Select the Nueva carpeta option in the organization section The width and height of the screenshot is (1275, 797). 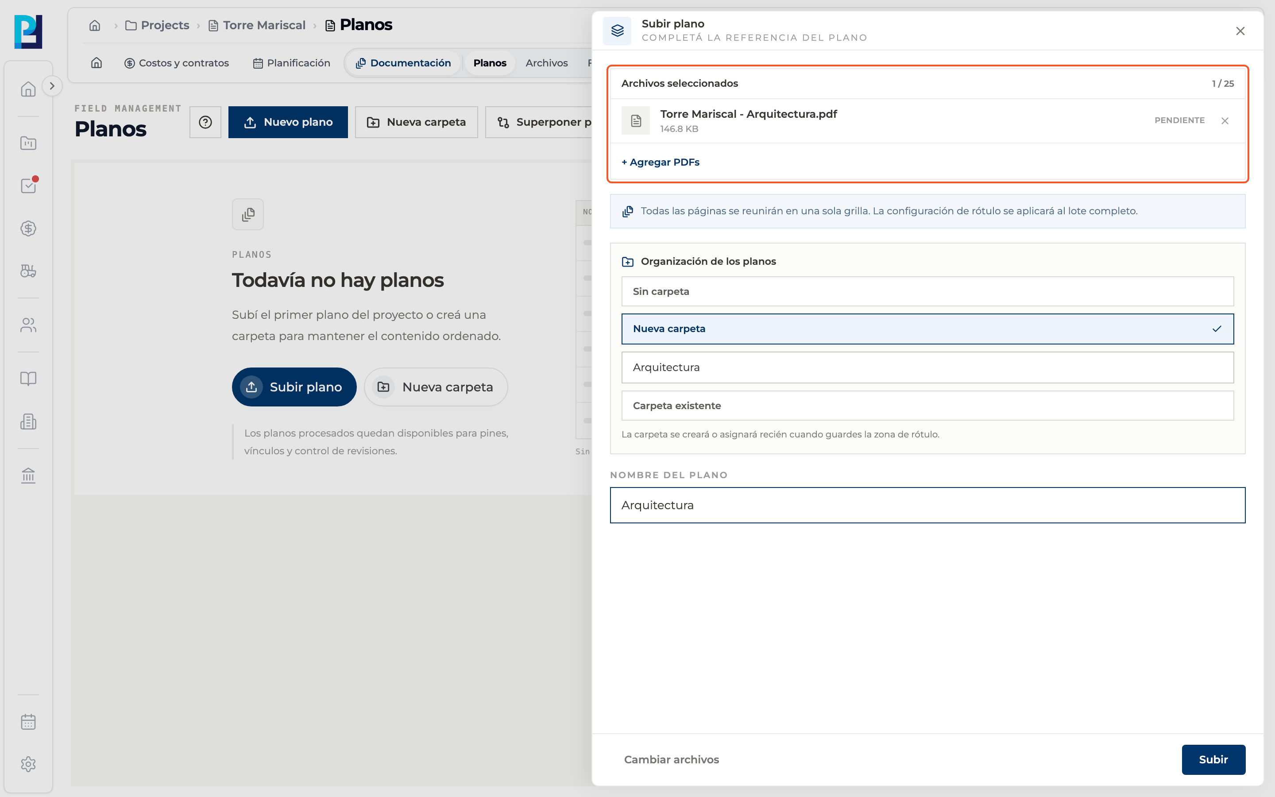click(x=927, y=329)
